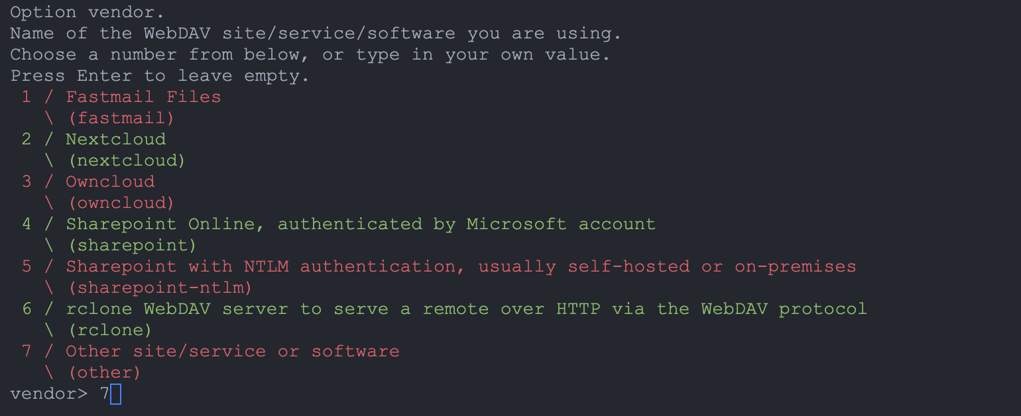Click the "(rclone)" value text
1021x416 pixels.
coord(109,330)
